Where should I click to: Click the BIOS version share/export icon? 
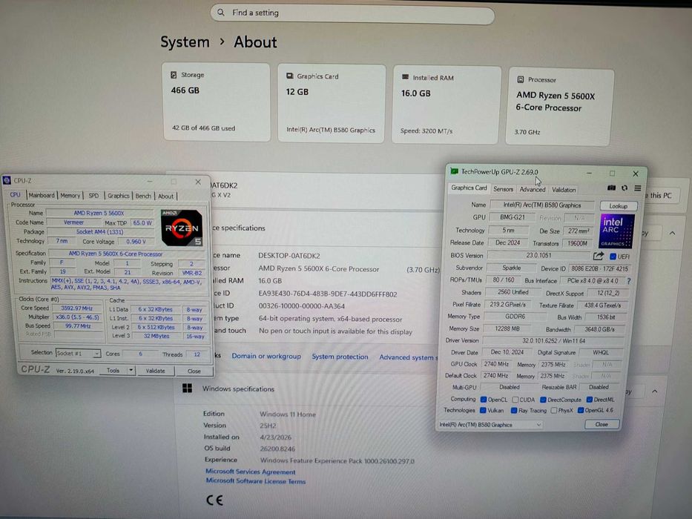point(599,256)
